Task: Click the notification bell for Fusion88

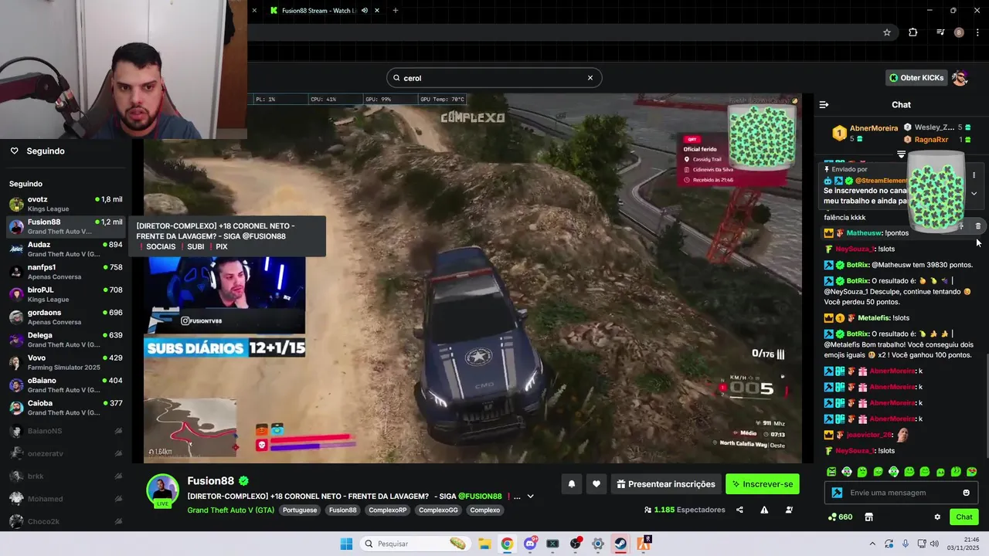Action: point(572,484)
